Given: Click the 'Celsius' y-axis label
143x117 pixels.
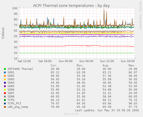Looking at the screenshot, I should tap(3, 33).
